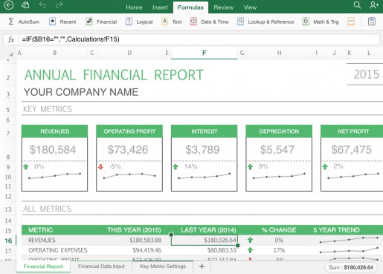
Task: Select column D header
Action: coord(129,53)
